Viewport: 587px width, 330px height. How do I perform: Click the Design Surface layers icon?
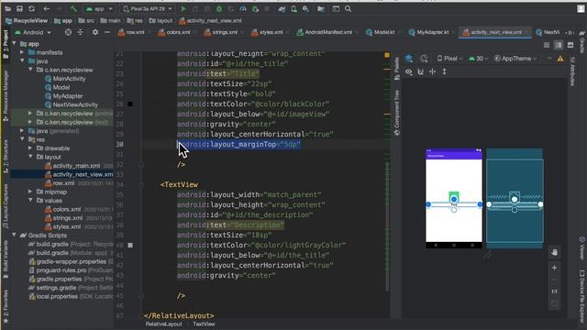pos(409,59)
